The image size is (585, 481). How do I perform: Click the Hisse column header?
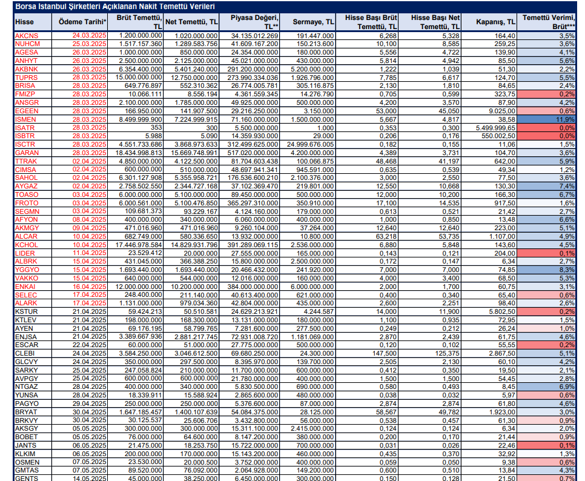[24, 22]
